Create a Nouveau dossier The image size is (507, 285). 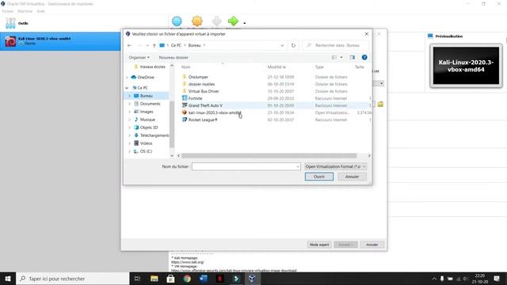pyautogui.click(x=173, y=58)
